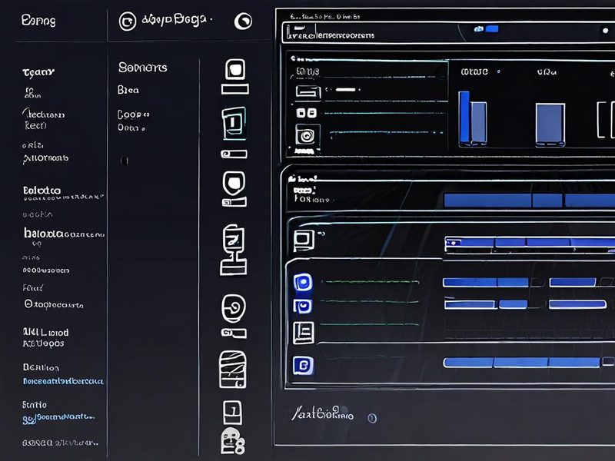This screenshot has width=615, height=461.
Task: Follow the blue link under 'Beaiton'
Action: 63,381
